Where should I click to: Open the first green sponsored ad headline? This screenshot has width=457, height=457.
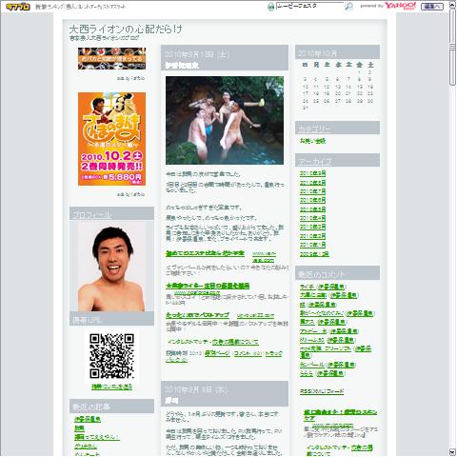click(205, 253)
